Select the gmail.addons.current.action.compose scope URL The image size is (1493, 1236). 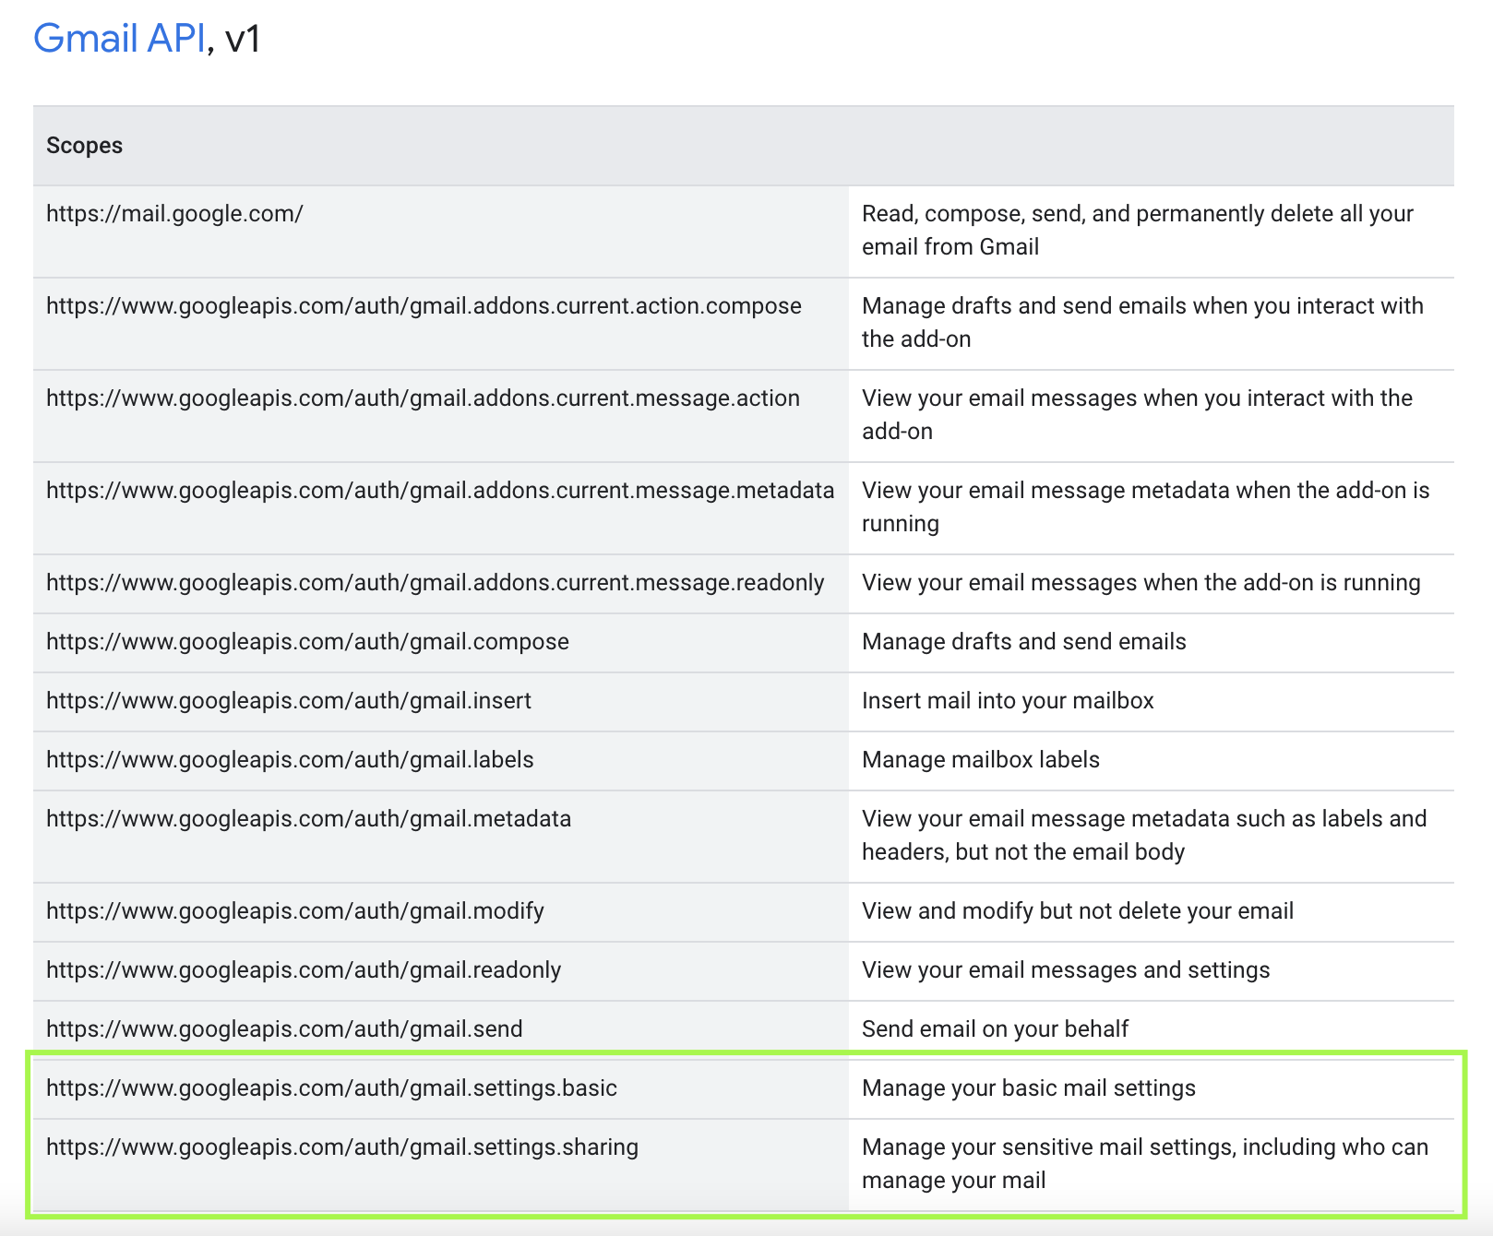[424, 306]
